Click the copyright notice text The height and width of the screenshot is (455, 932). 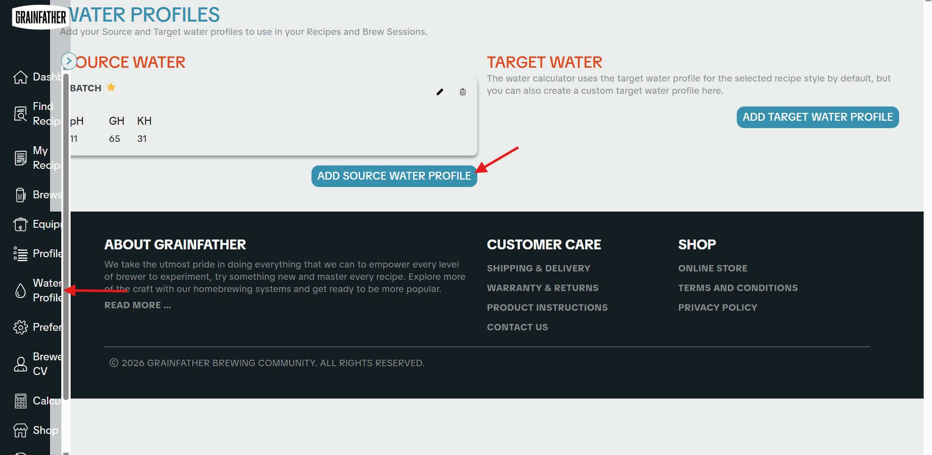267,363
